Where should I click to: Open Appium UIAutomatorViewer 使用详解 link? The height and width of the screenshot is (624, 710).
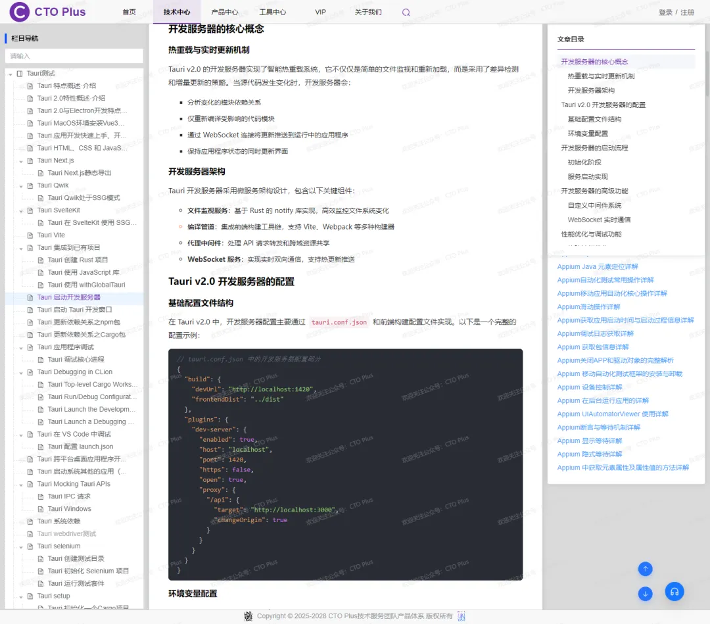[x=613, y=414]
